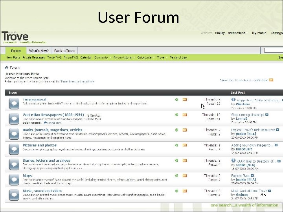Screen dimensions: 283x212
Task: Open New Posts in the navbar
Action: pyautogui.click(x=13, y=57)
